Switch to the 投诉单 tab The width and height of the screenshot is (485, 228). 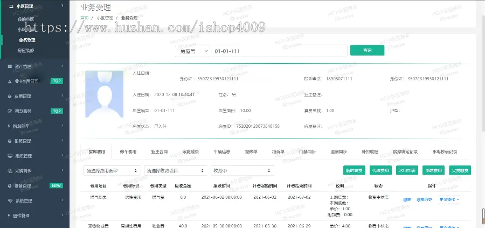tap(278, 152)
